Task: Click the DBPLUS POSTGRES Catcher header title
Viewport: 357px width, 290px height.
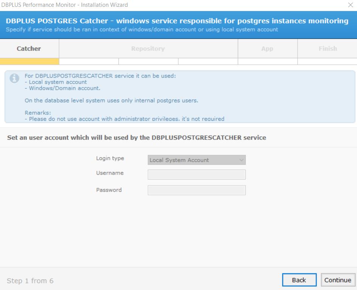Action: 177,21
